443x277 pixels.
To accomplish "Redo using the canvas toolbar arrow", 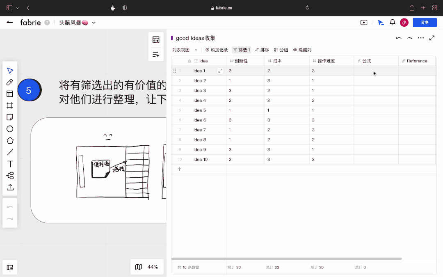I will point(10,219).
